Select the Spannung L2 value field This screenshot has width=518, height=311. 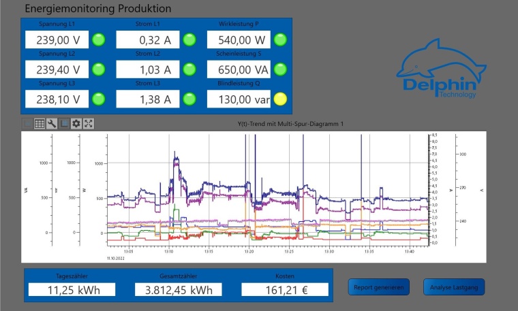pyautogui.click(x=57, y=69)
